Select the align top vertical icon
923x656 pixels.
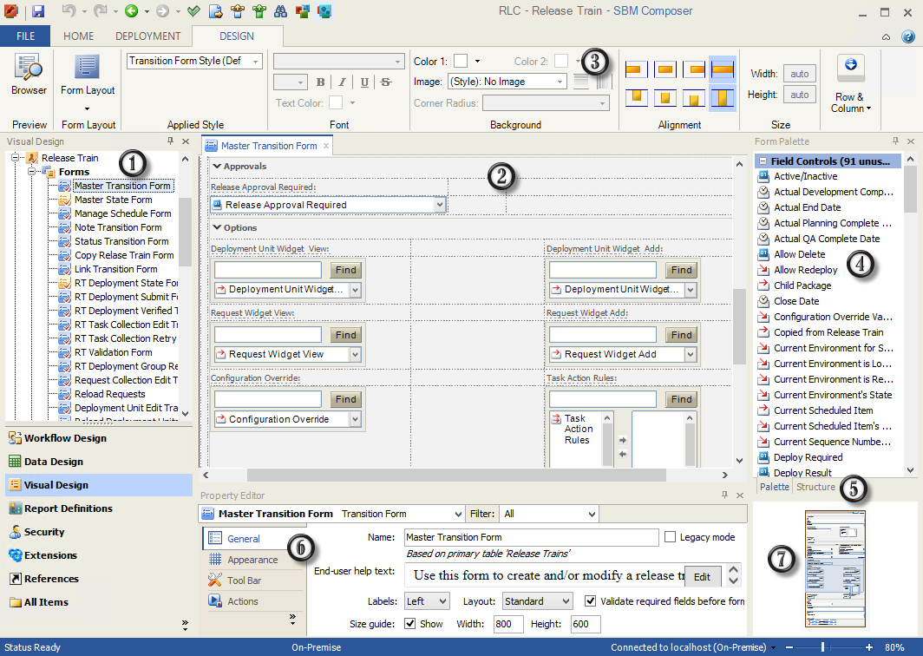(638, 97)
